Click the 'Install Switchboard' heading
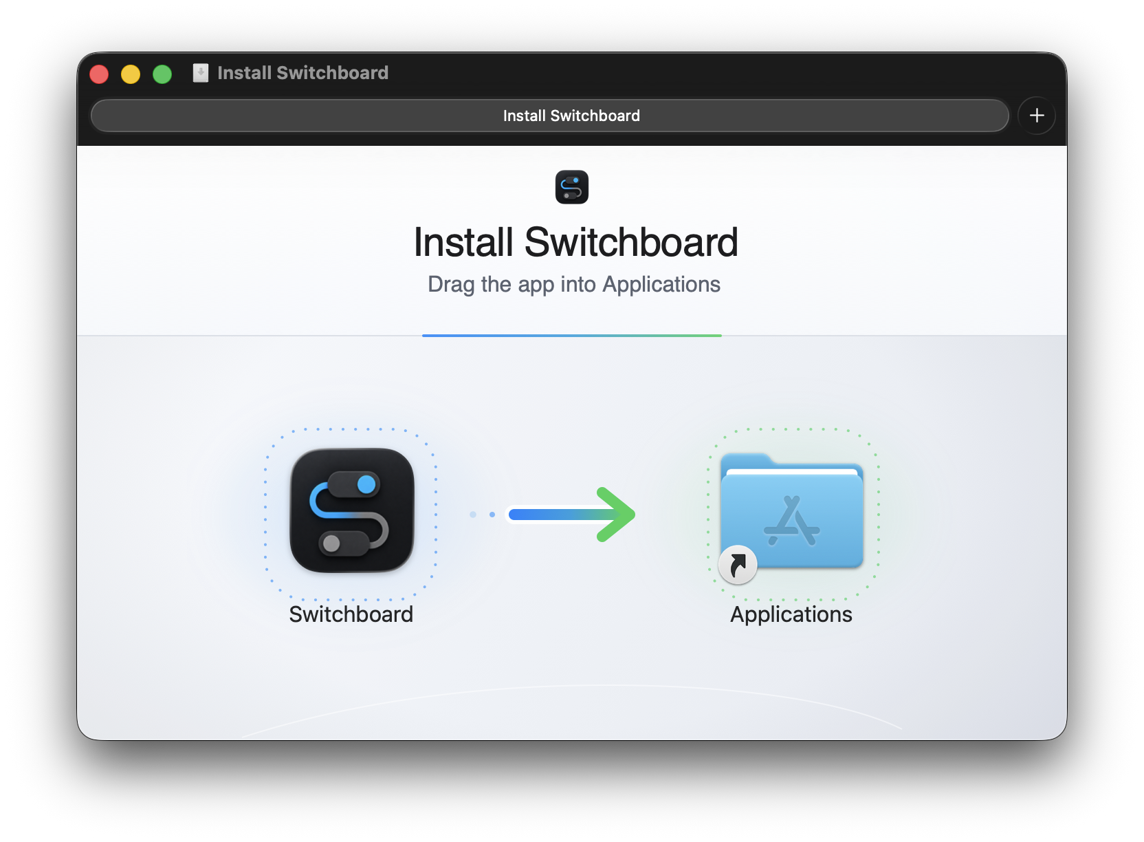This screenshot has width=1144, height=842. point(575,242)
